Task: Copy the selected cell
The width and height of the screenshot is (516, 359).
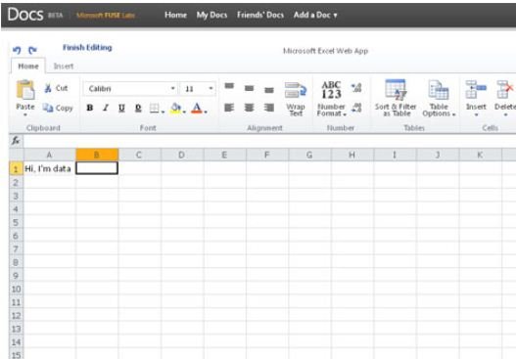Action: [58, 108]
